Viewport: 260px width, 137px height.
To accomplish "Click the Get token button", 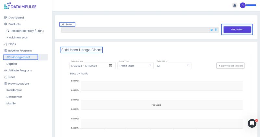I will pos(237,29).
